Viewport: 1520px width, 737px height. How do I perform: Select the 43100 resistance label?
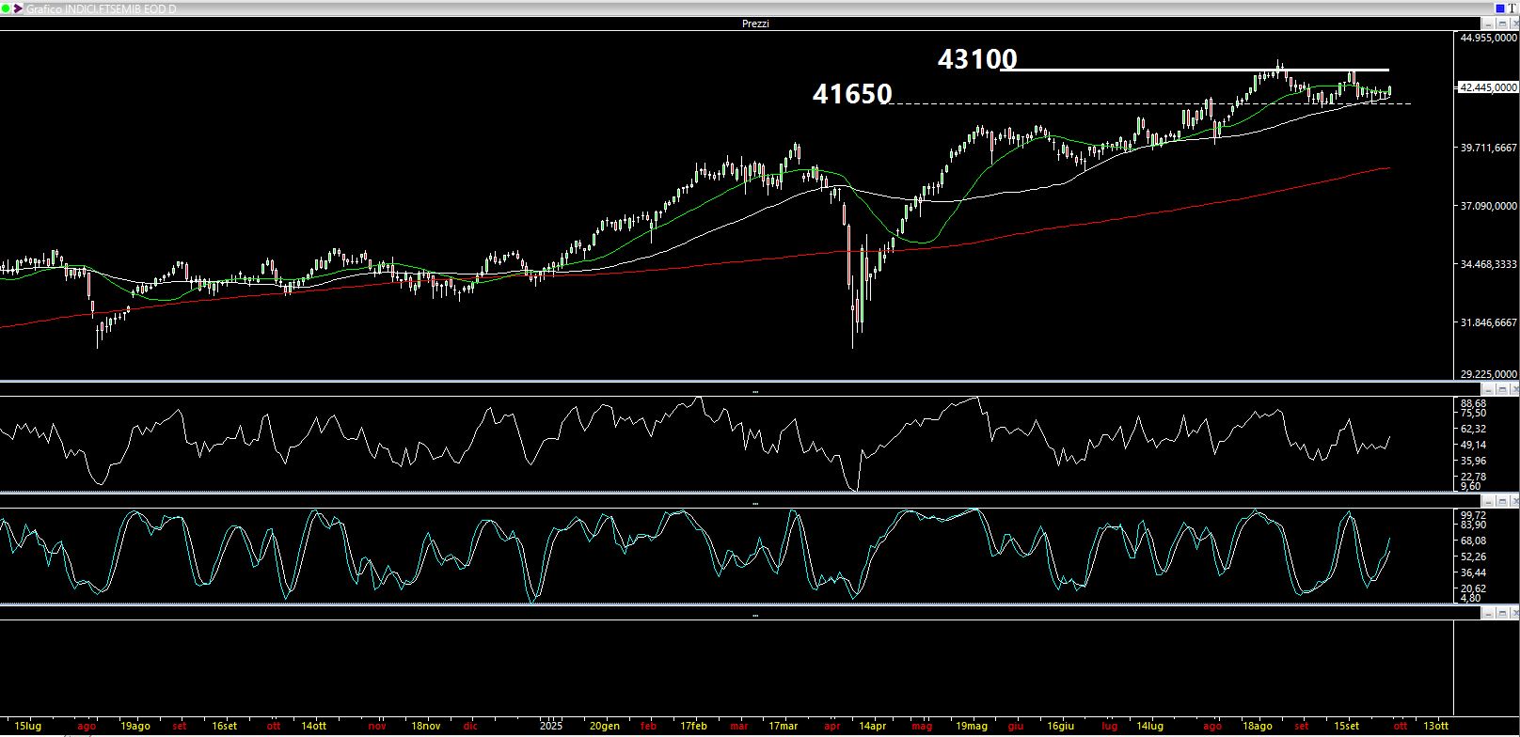click(976, 59)
